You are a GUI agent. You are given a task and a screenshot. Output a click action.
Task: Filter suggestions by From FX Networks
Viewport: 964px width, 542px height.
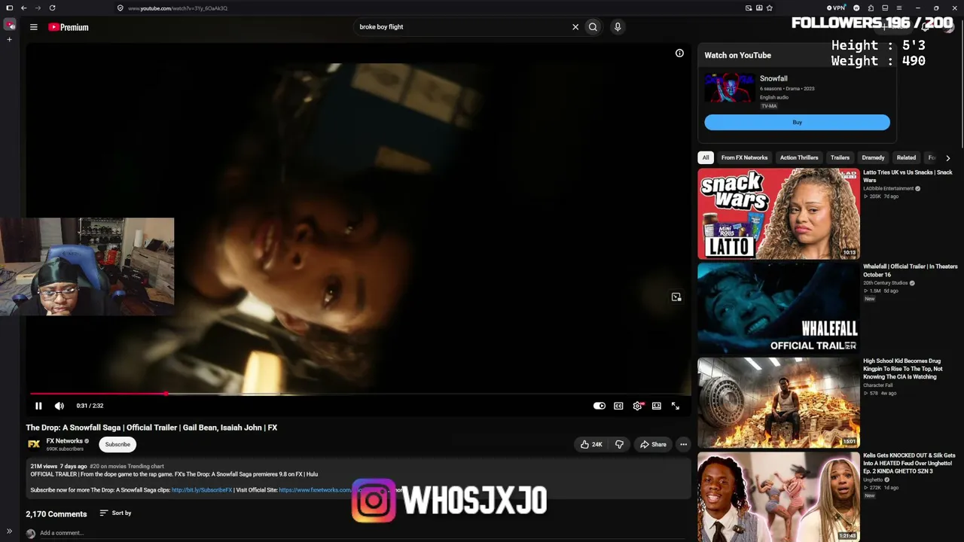click(x=744, y=157)
